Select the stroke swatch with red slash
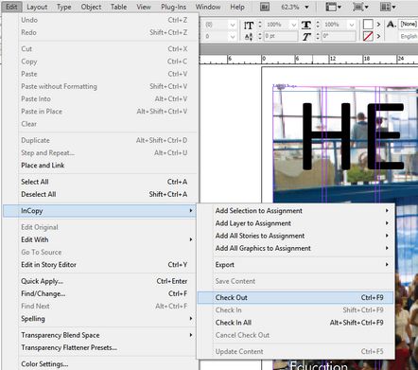The width and height of the screenshot is (418, 370). (x=368, y=36)
